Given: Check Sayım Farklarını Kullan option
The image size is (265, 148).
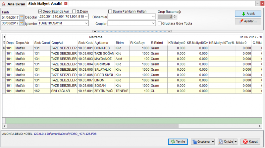Looking at the screenshot, I should 110,12.
